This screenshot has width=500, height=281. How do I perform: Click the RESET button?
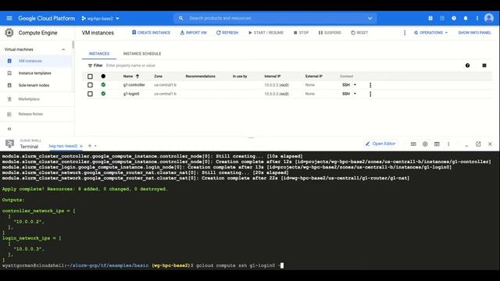[x=359, y=33]
